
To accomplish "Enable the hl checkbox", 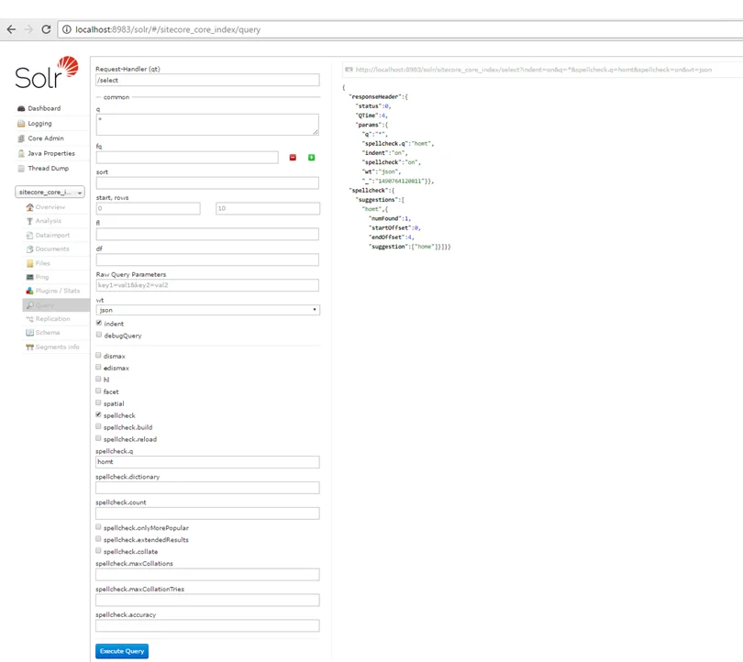I will coord(98,379).
